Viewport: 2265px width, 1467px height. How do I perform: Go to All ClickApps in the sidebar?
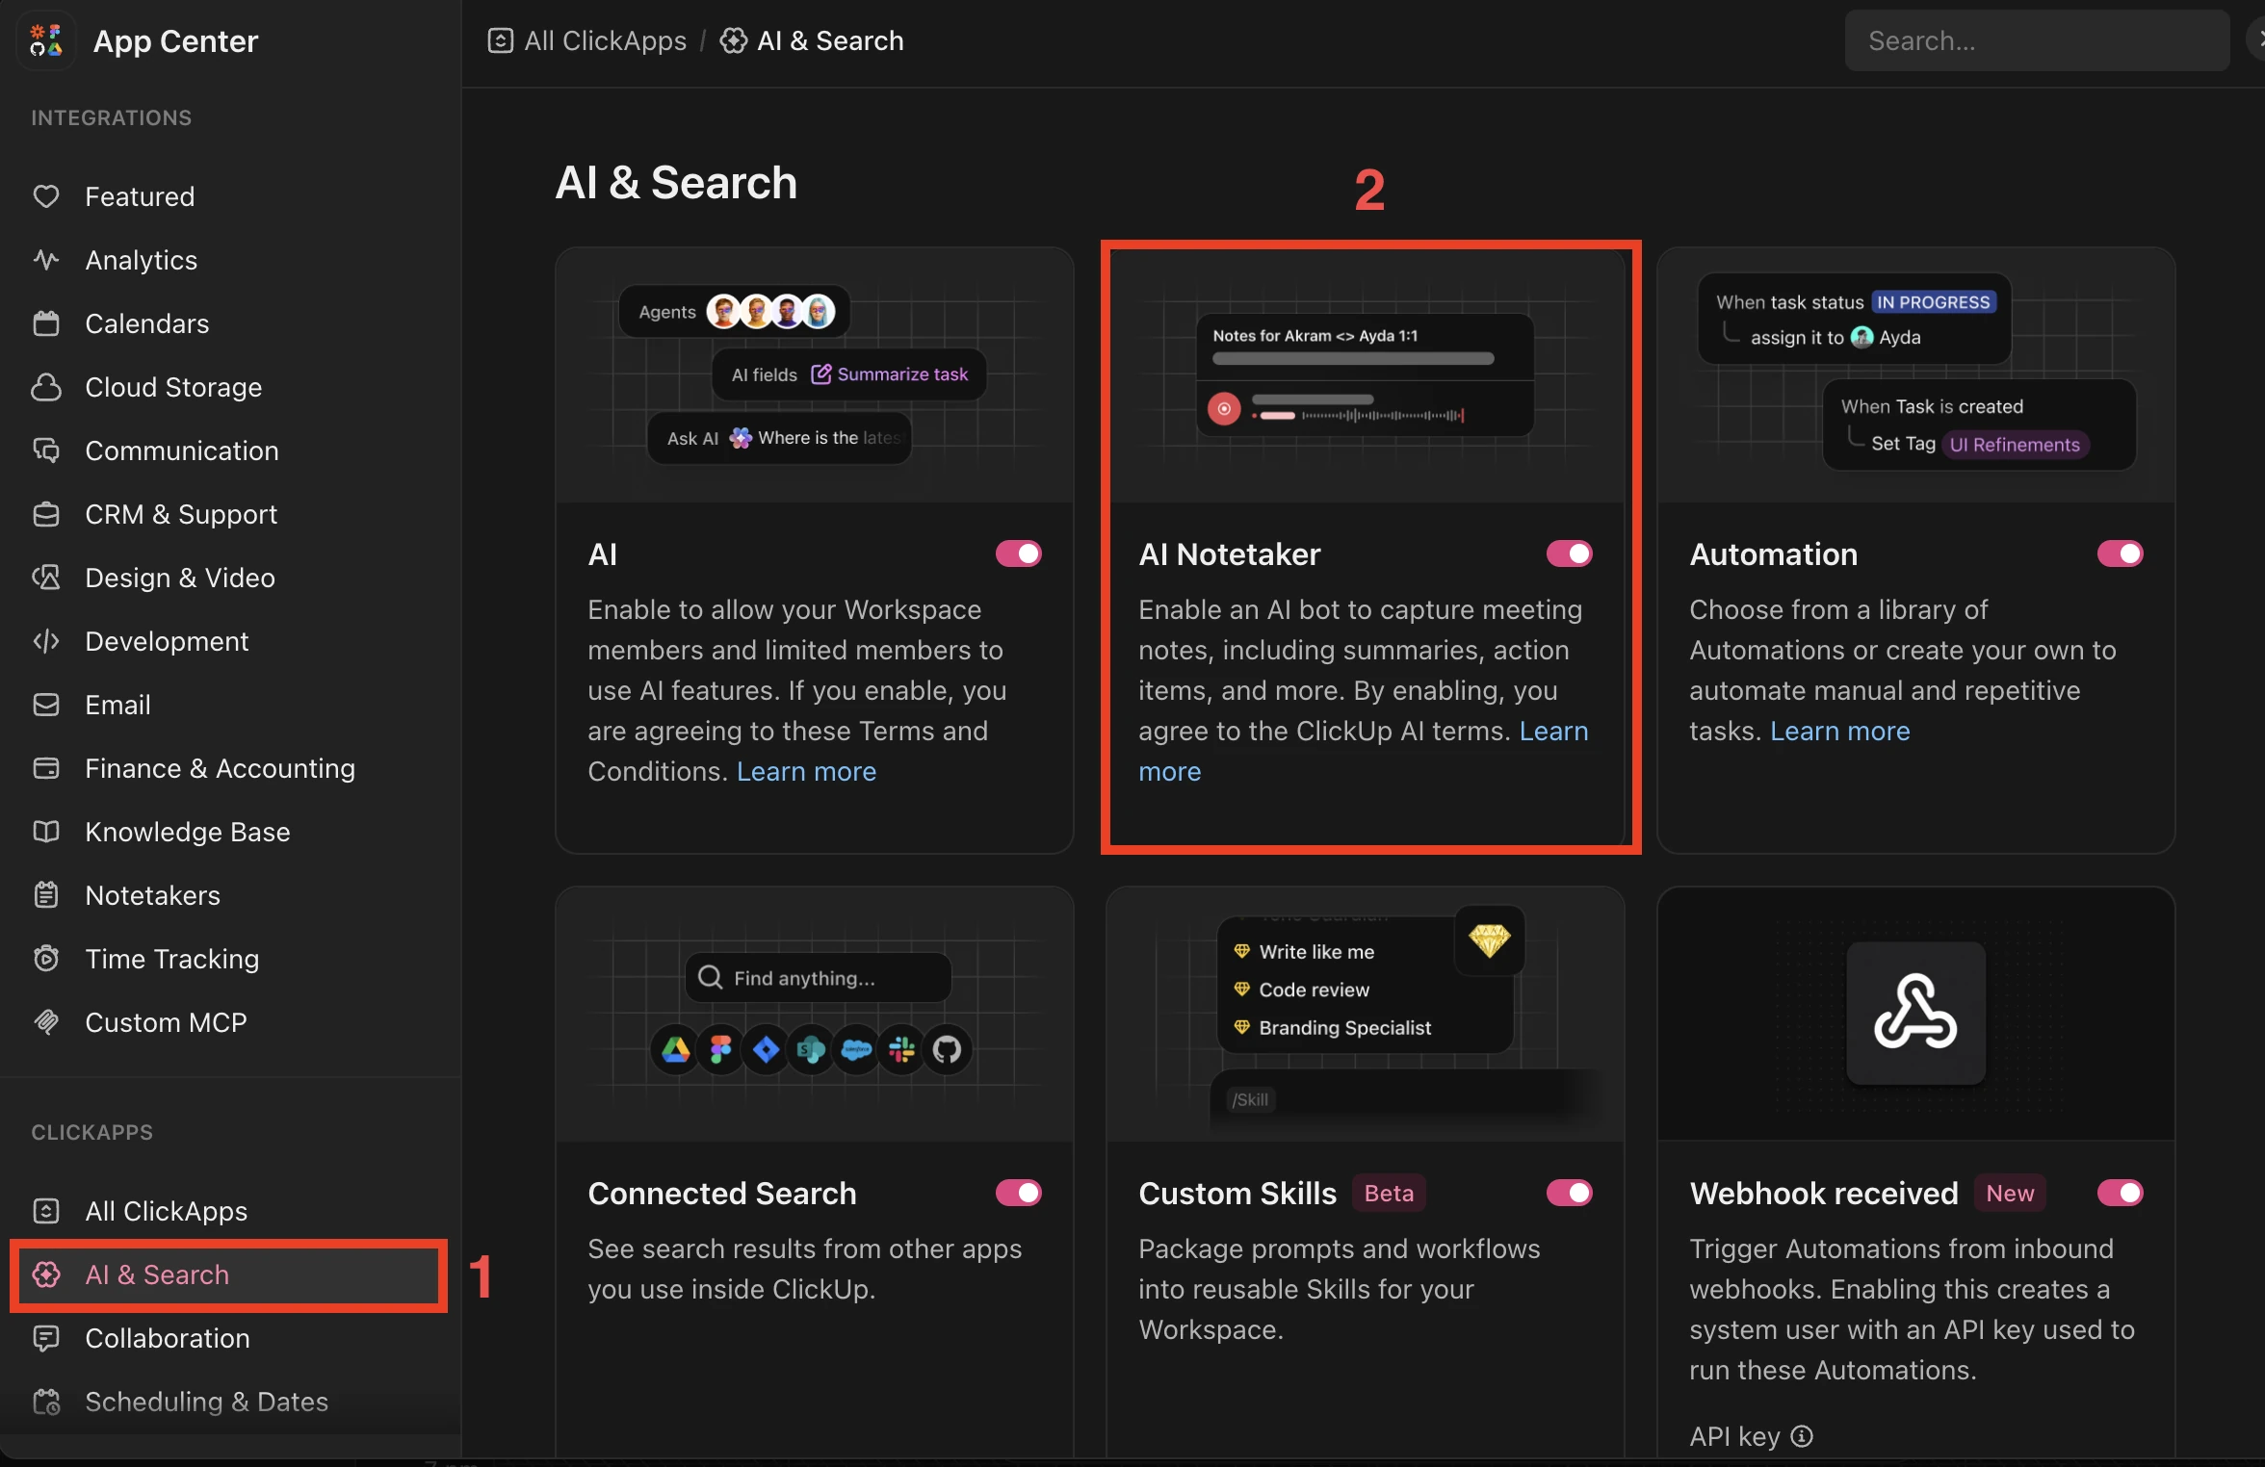click(x=229, y=1211)
